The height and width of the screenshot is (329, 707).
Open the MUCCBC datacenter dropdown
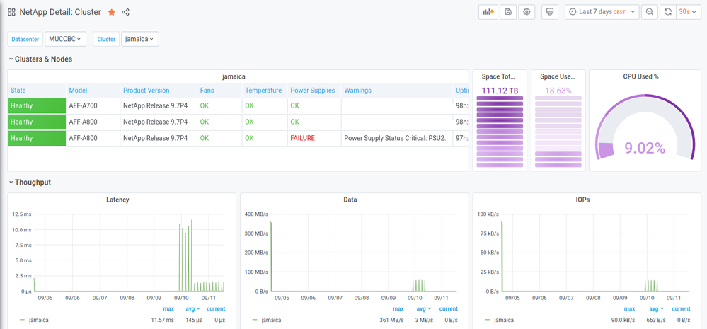(x=65, y=39)
